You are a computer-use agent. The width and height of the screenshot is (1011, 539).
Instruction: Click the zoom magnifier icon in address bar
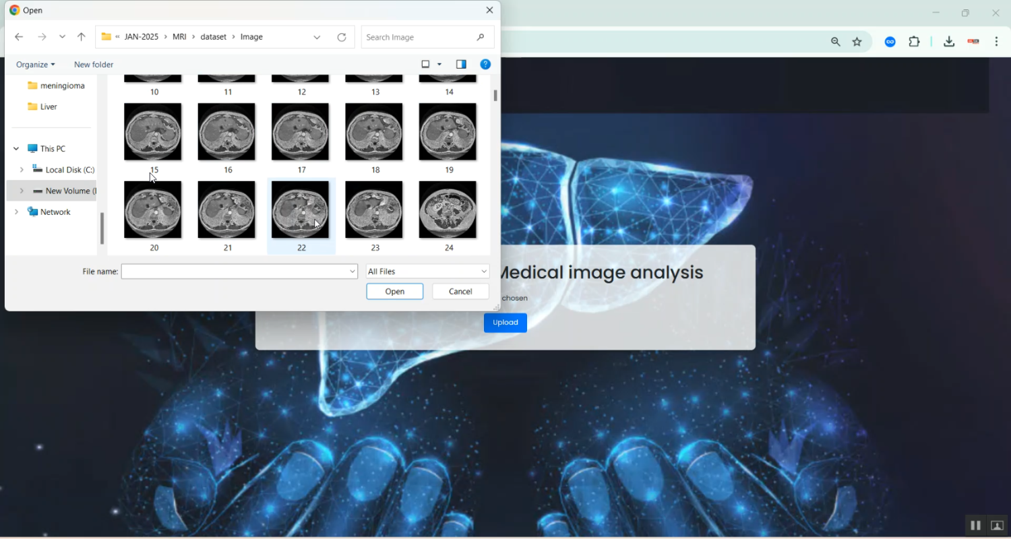click(836, 42)
